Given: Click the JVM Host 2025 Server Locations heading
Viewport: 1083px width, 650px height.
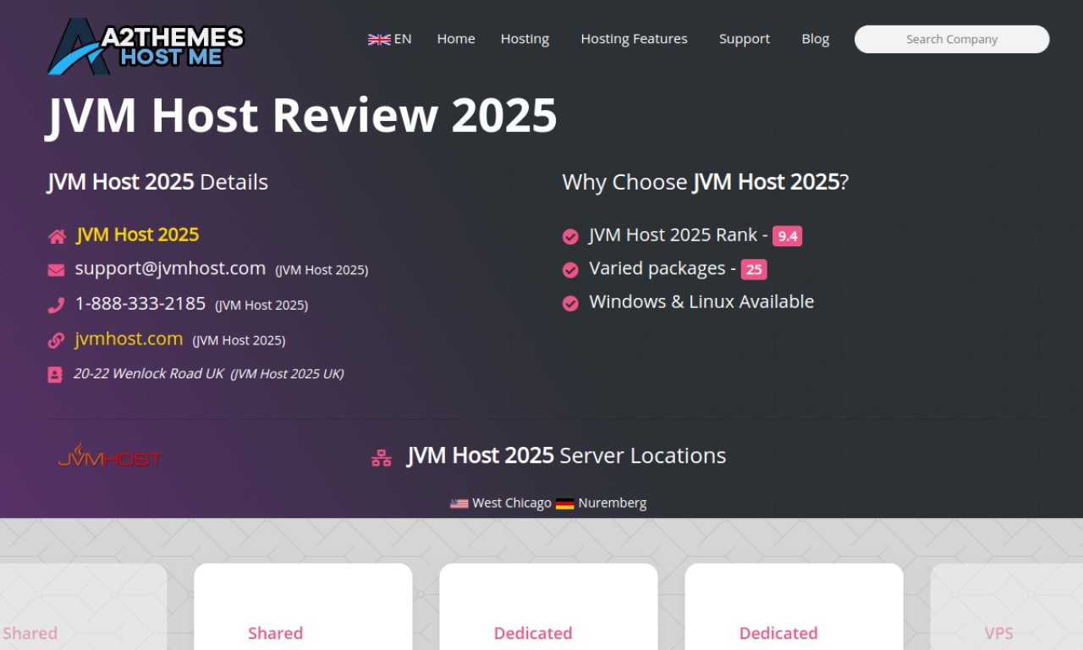Looking at the screenshot, I should point(566,455).
